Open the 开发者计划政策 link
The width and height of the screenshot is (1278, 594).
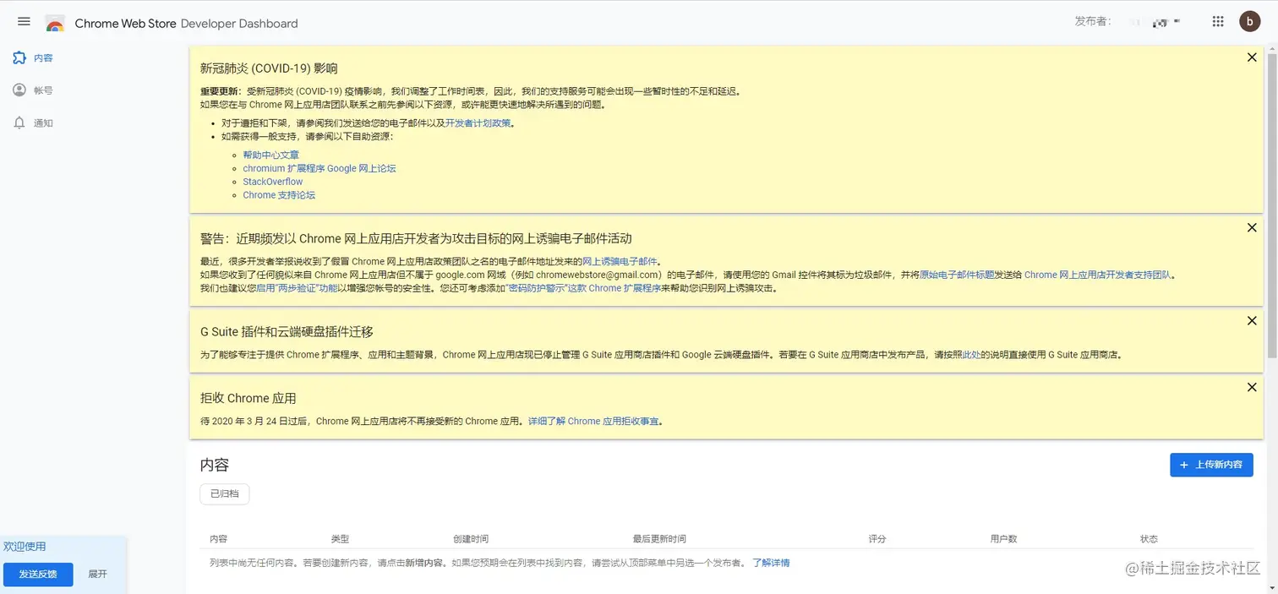click(478, 123)
